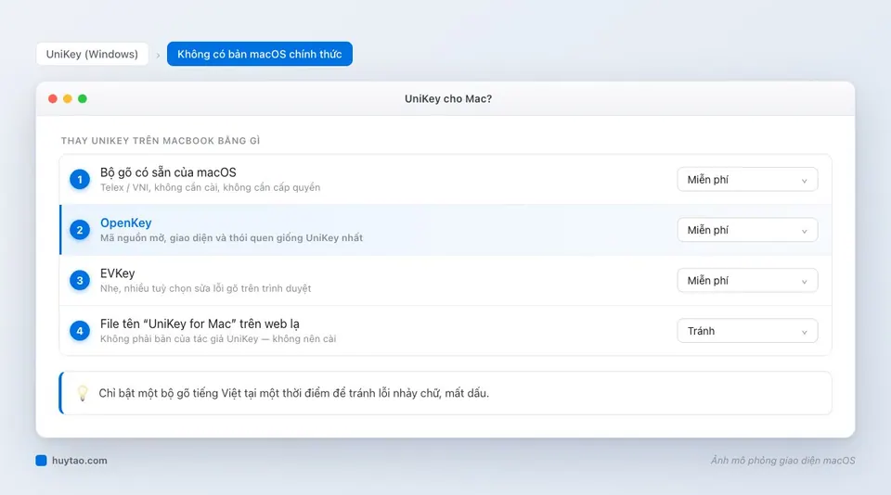Viewport: 891px width, 495px height.
Task: Click the huytao.com link
Action: coord(80,461)
